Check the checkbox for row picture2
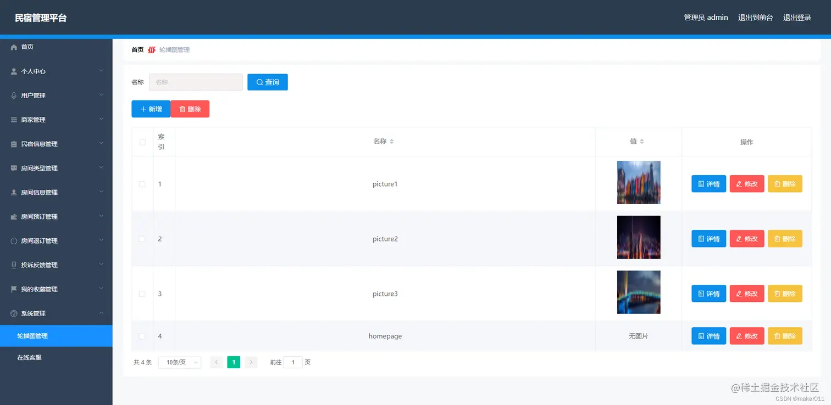831x405 pixels. (x=142, y=239)
